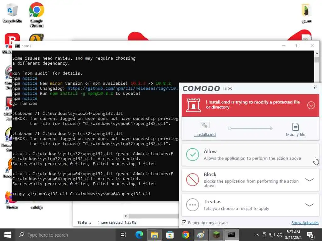
Task: Click the first takeown syswow64 command line
Action: [68, 114]
